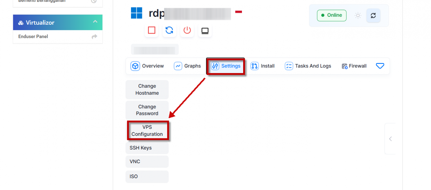Expand more tabs with blue down arrow
Viewport: 431px width, 190px height.
tap(380, 66)
